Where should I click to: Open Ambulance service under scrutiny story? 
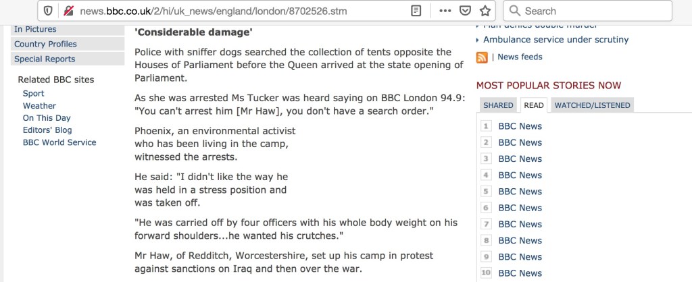tap(555, 40)
